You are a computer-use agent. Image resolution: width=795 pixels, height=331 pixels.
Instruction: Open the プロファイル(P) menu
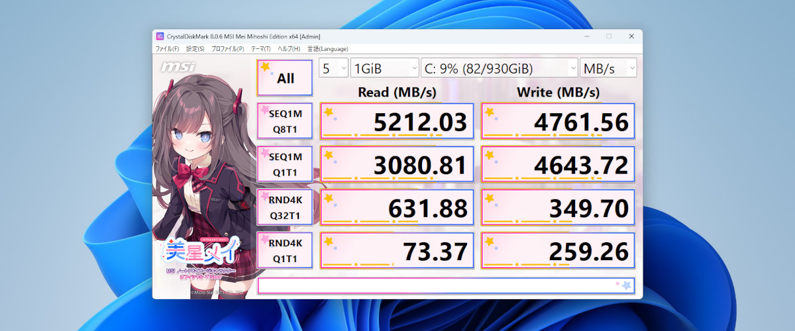pos(228,48)
